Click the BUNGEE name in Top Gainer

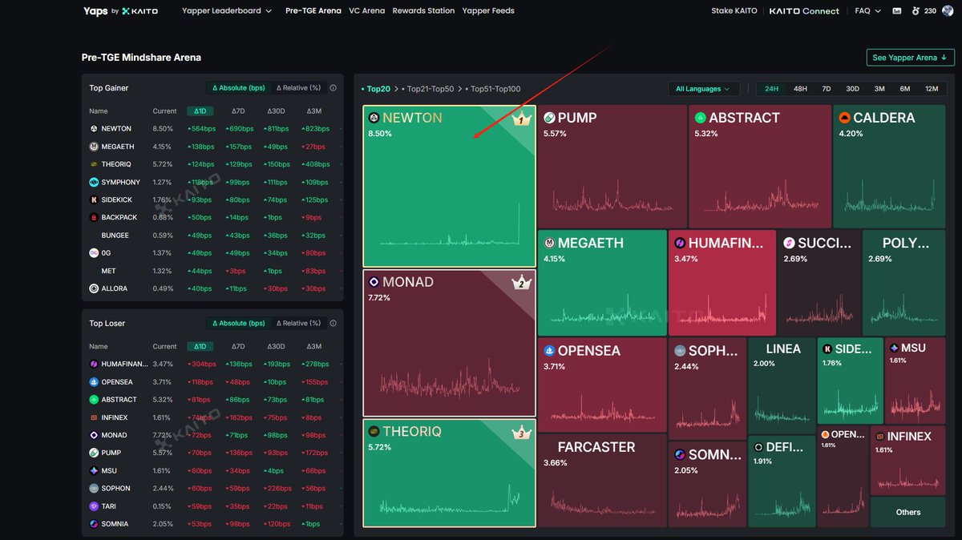coord(115,236)
